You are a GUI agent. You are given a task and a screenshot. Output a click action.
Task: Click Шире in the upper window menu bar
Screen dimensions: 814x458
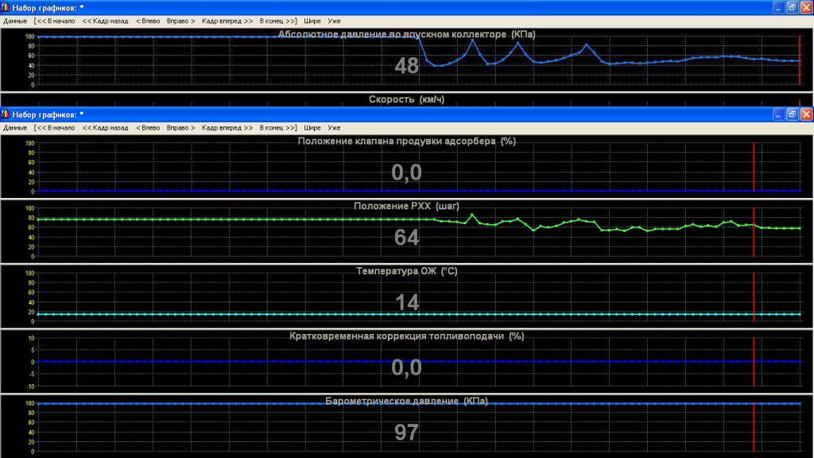point(312,21)
